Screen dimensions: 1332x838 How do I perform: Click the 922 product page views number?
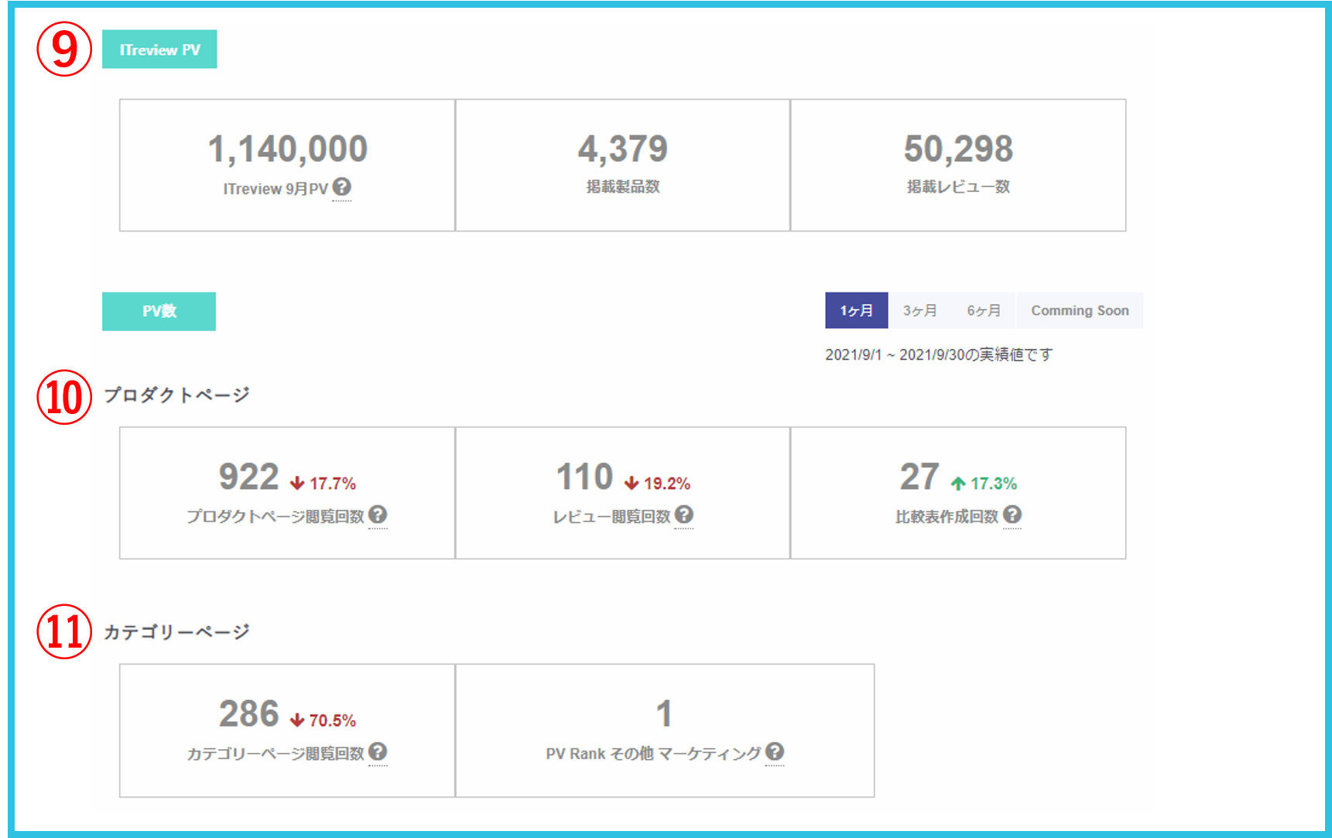coord(248,477)
